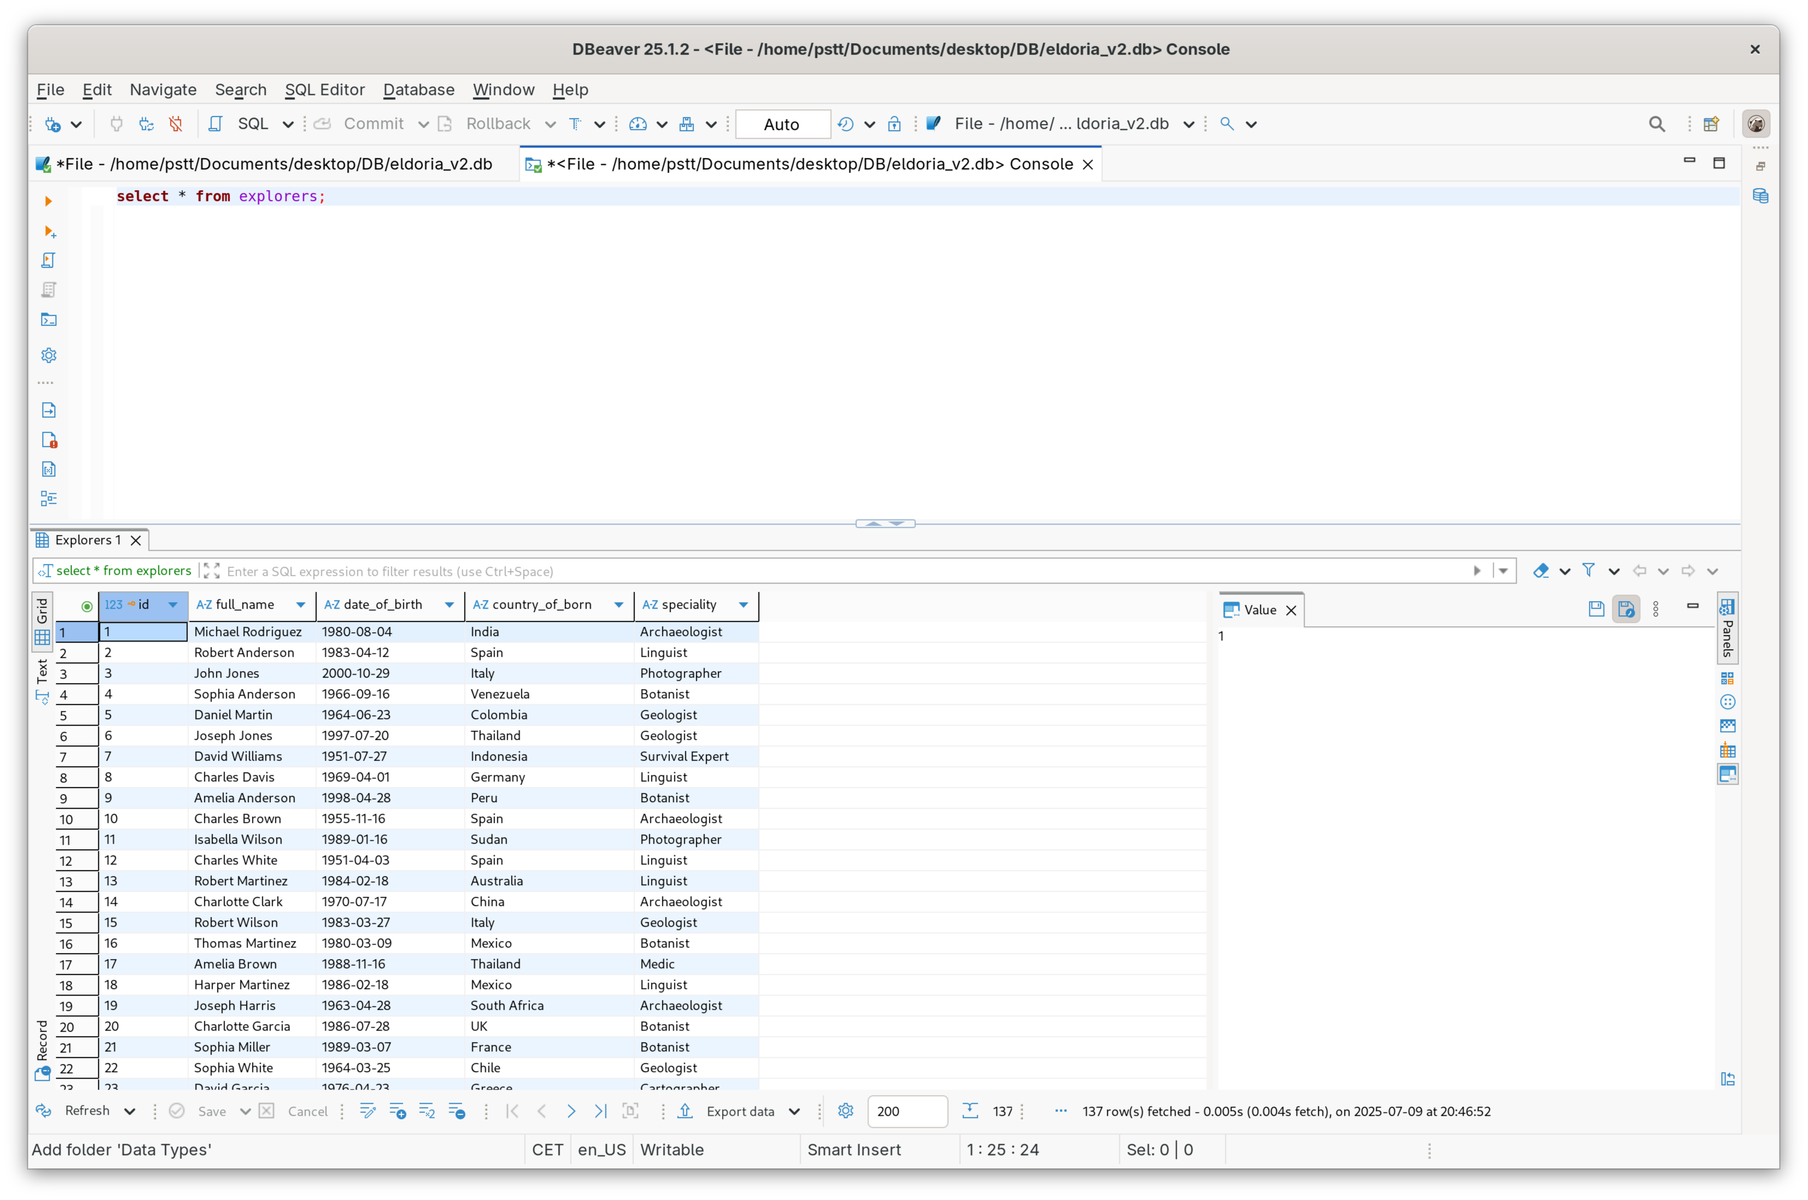Switch to the eldoria_v2.db file tab

point(266,164)
